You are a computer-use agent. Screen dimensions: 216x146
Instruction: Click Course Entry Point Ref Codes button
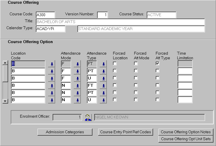(x=126, y=132)
